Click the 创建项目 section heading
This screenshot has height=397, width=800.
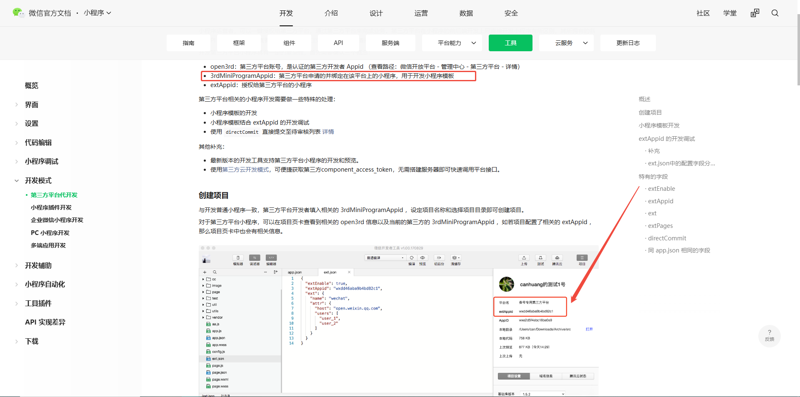214,195
